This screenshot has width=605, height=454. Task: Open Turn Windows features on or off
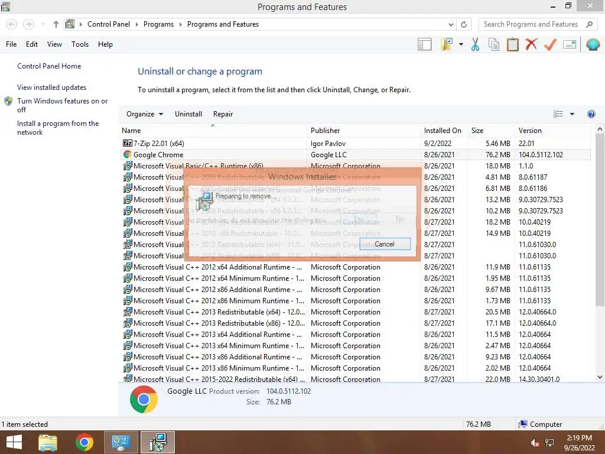point(62,105)
